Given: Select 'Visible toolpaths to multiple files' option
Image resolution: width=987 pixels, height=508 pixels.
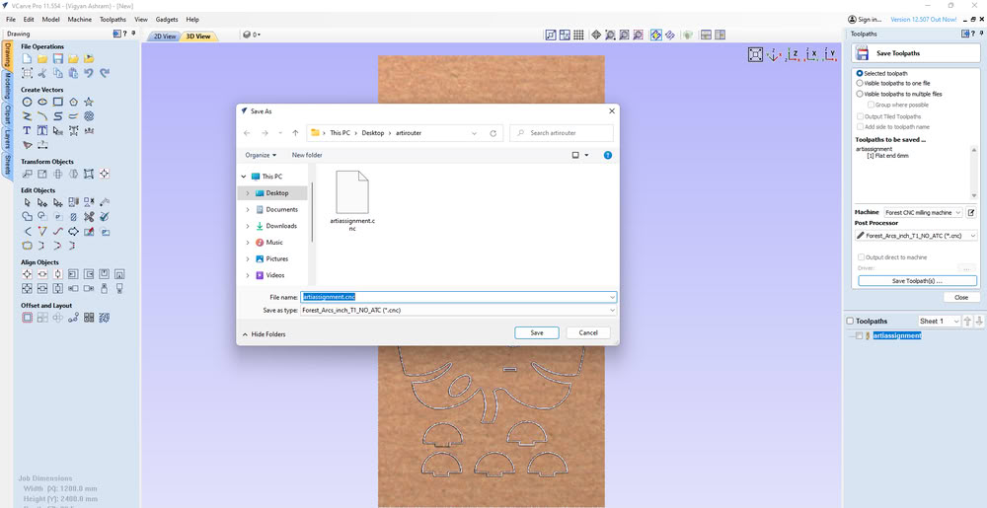Looking at the screenshot, I should (860, 94).
